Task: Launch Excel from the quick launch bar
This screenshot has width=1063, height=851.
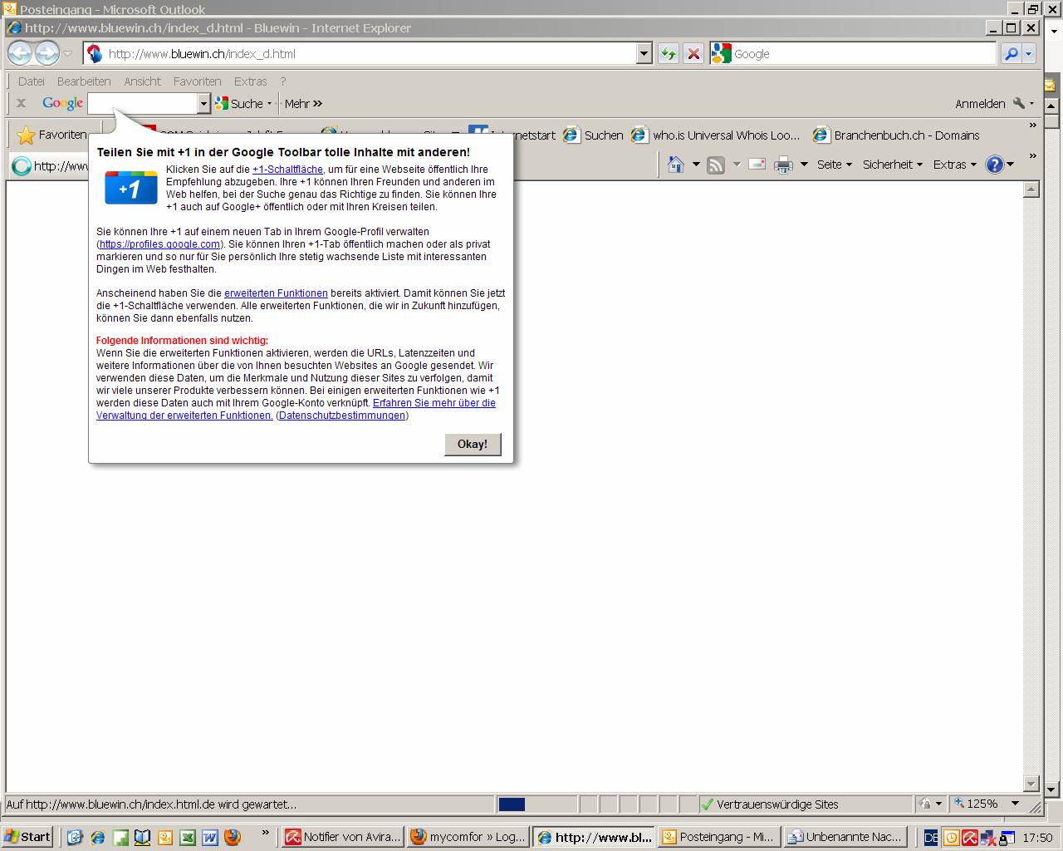Action: click(x=188, y=837)
